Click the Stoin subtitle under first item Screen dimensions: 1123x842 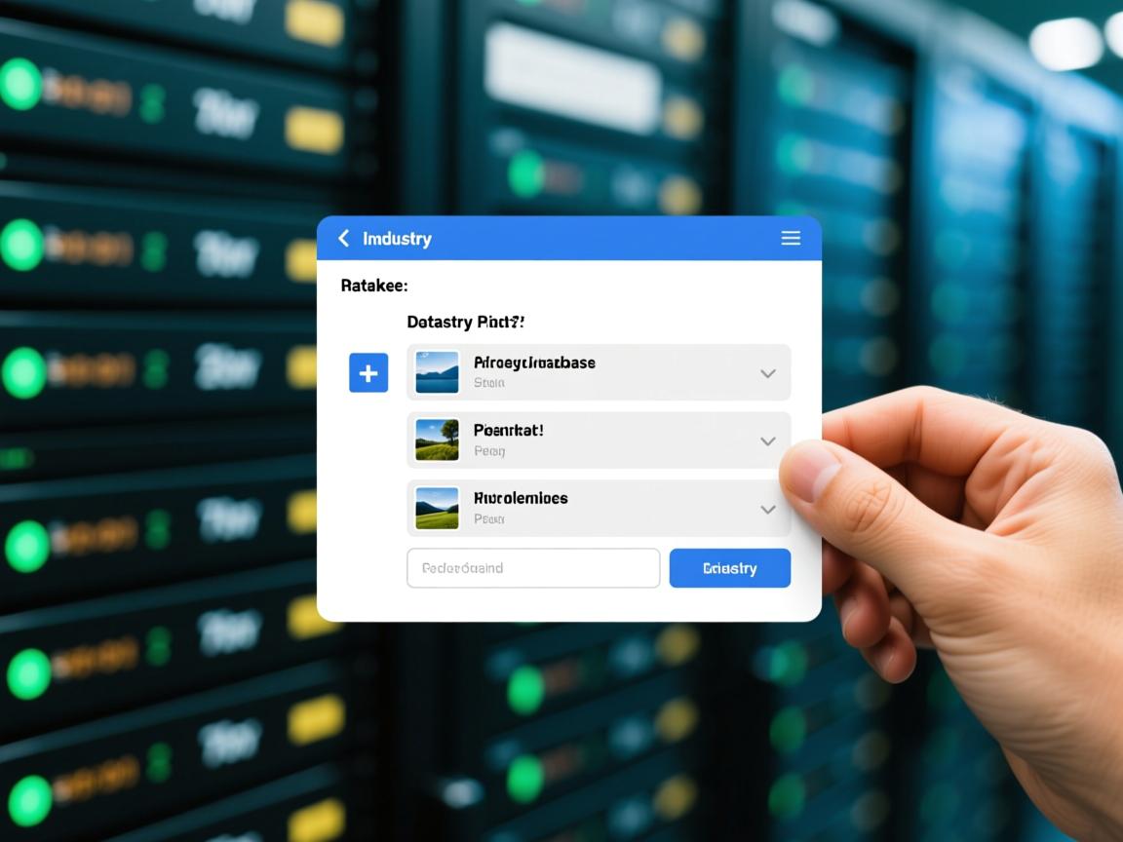[x=488, y=383]
